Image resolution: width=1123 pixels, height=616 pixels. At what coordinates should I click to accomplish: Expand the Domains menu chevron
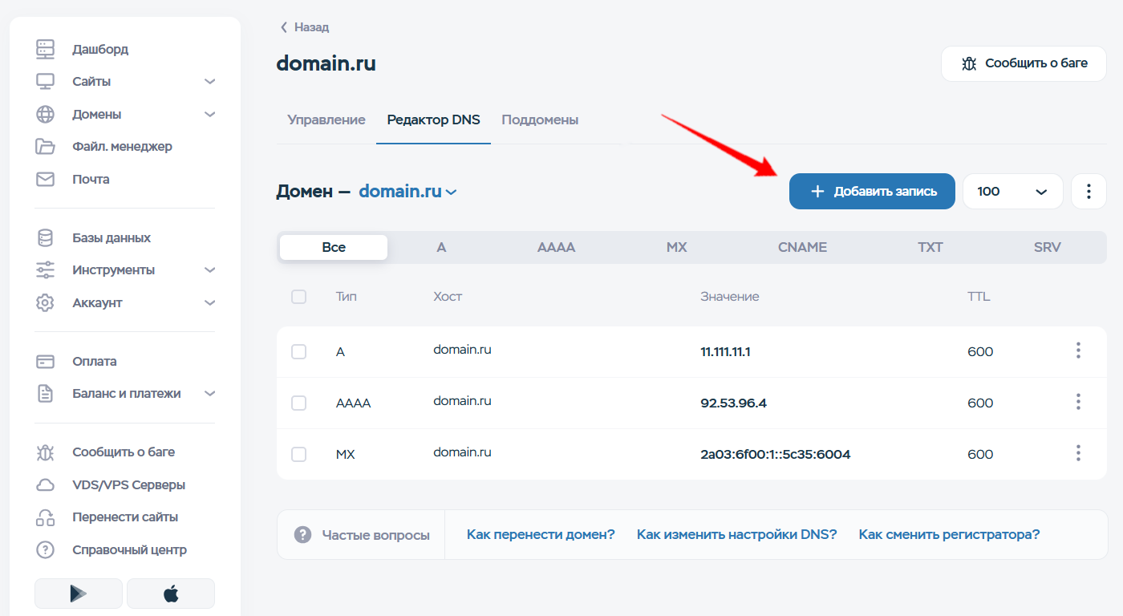point(210,115)
